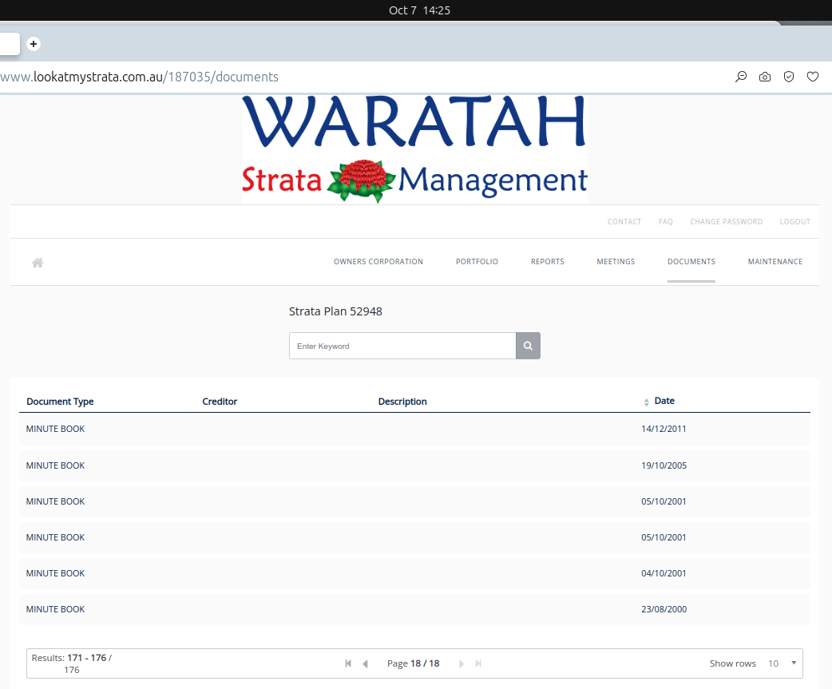Open a new browser tab with plus button
Image resolution: width=832 pixels, height=689 pixels.
click(x=34, y=44)
